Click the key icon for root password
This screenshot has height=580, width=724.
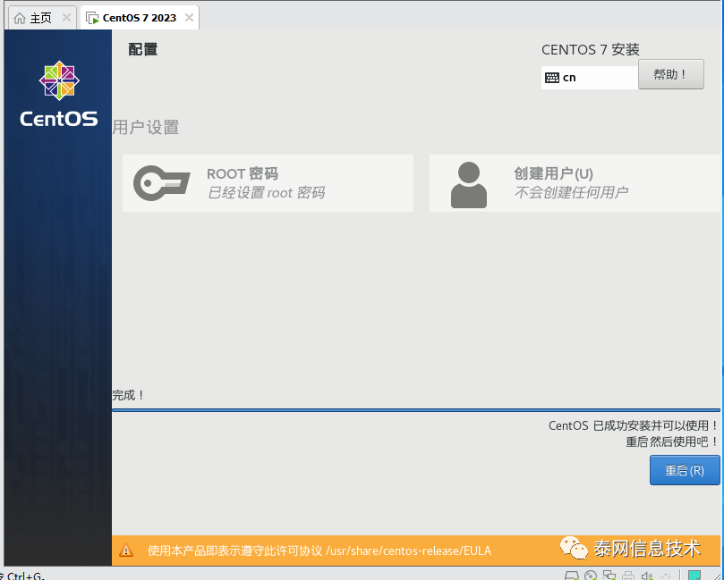click(161, 183)
